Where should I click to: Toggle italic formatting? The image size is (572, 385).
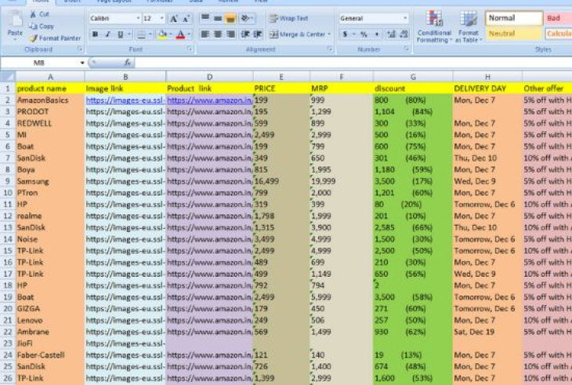coord(107,35)
